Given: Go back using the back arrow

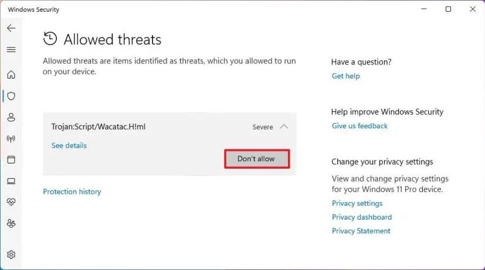Looking at the screenshot, I should (11, 28).
